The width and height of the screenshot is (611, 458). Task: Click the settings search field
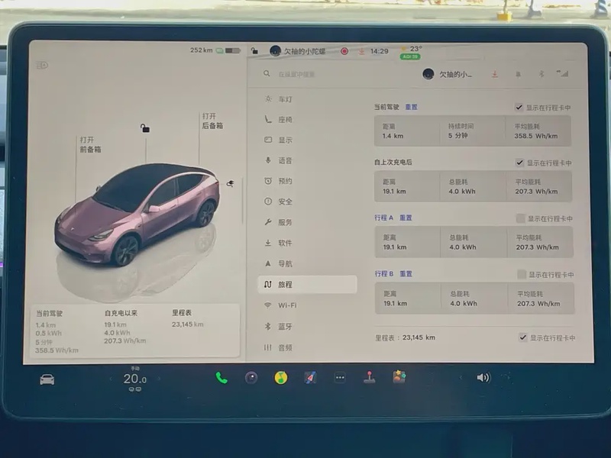(x=321, y=74)
